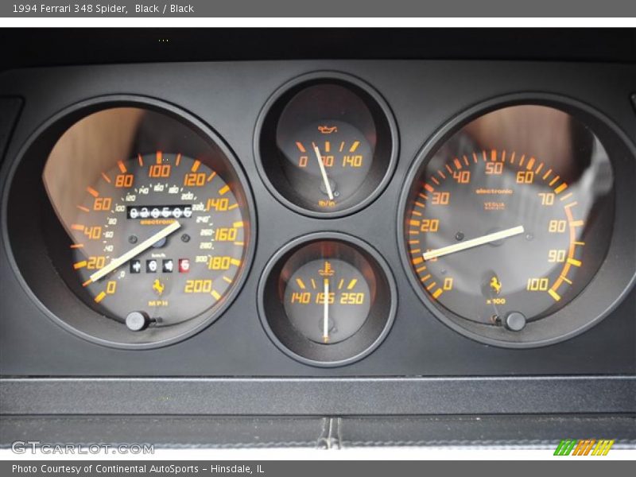Click the tachometer needle
636x477 pixels.
click(474, 242)
